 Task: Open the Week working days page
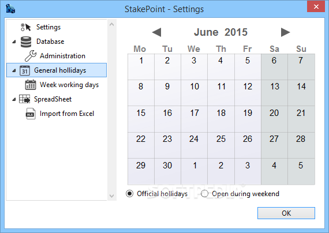[69, 85]
